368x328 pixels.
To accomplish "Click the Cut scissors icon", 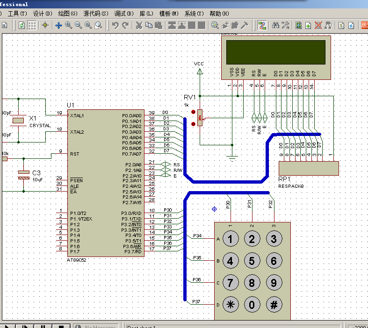I will pos(139,25).
